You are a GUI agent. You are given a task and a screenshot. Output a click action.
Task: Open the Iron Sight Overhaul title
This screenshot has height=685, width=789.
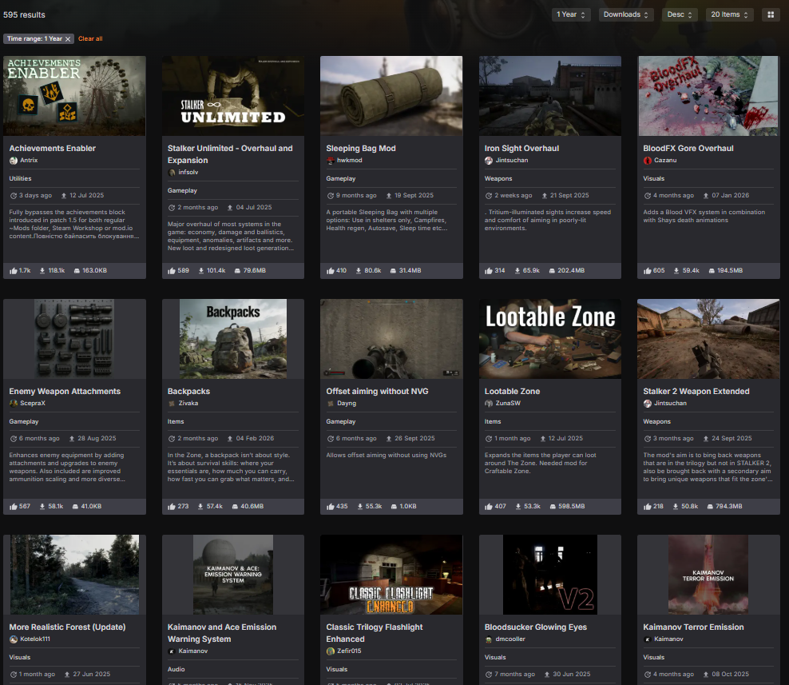click(x=521, y=148)
